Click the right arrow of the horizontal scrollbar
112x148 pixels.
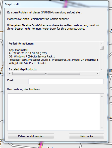[98, 73]
